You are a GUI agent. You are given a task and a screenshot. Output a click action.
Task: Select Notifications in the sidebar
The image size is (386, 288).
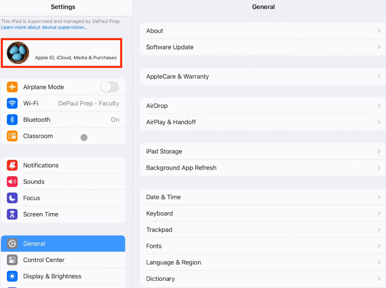coord(63,165)
